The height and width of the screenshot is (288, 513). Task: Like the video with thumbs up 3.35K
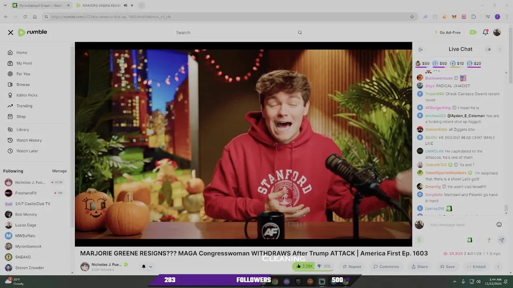coord(304,266)
